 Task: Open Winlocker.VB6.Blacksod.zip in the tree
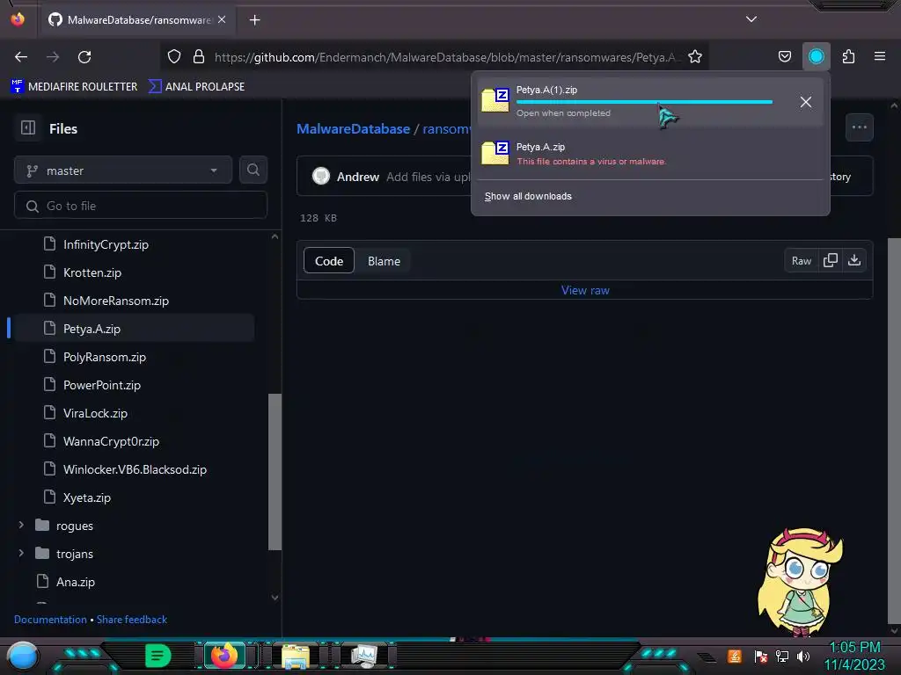135,469
